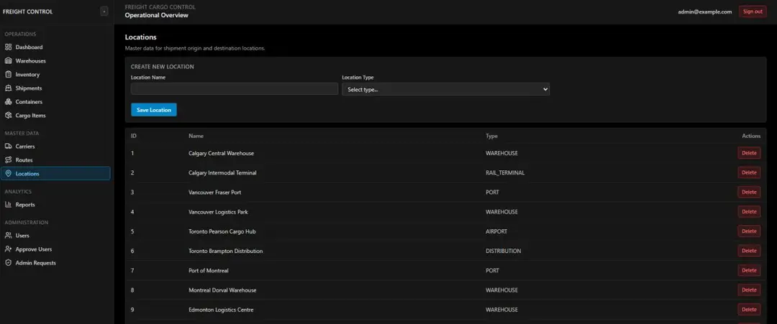Click the admin@example.com account label
The width and height of the screenshot is (777, 324).
pyautogui.click(x=704, y=12)
